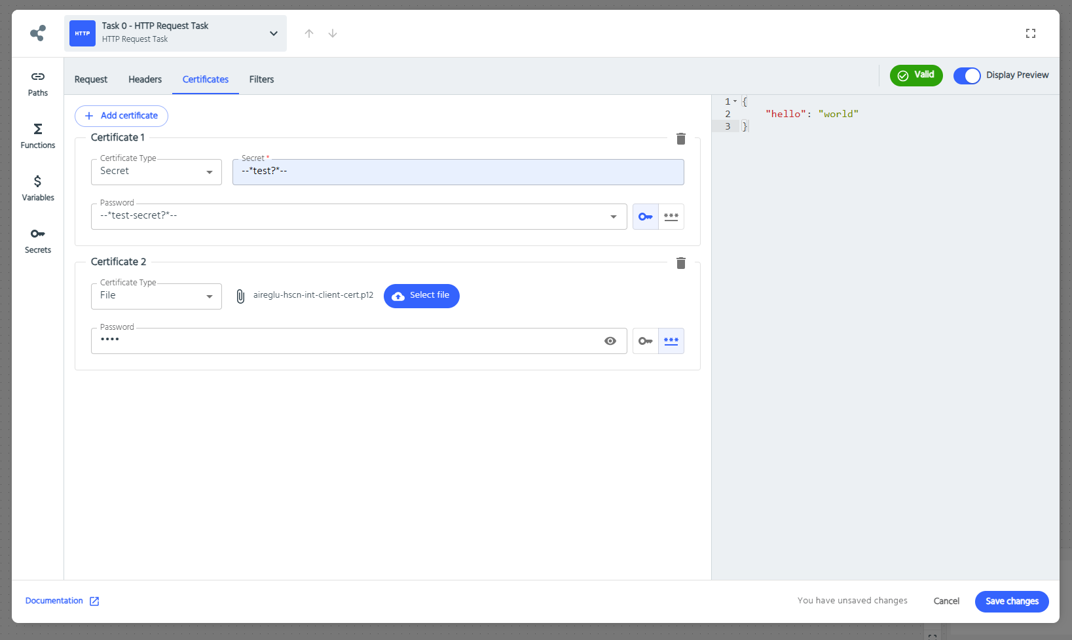Select secret key mode for Certificate 1 password
The height and width of the screenshot is (640, 1072).
(646, 217)
